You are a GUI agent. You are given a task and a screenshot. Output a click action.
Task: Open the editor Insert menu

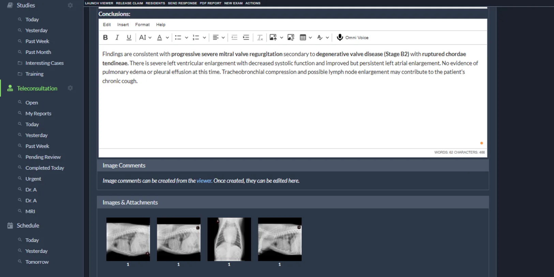coord(123,25)
